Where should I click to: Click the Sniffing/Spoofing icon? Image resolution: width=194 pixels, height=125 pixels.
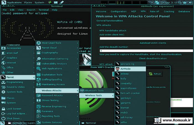pos(39,80)
